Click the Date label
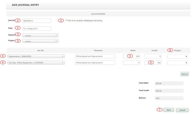This screenshot has width=193, height=114. [10, 28]
